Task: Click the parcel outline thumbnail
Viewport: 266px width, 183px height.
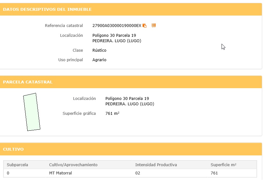Action: point(32,112)
